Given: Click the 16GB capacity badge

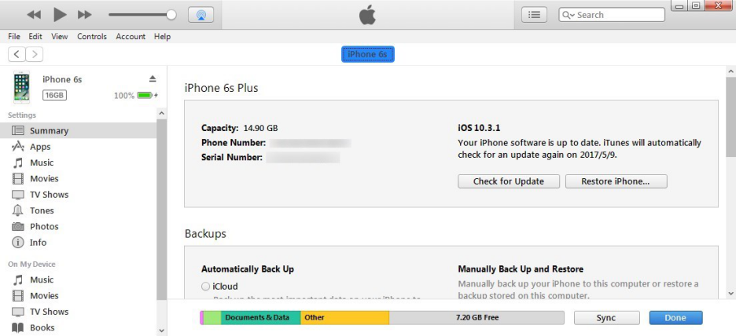Looking at the screenshot, I should click(54, 96).
